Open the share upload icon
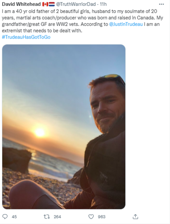The width and height of the screenshot is (170, 224). click(135, 216)
